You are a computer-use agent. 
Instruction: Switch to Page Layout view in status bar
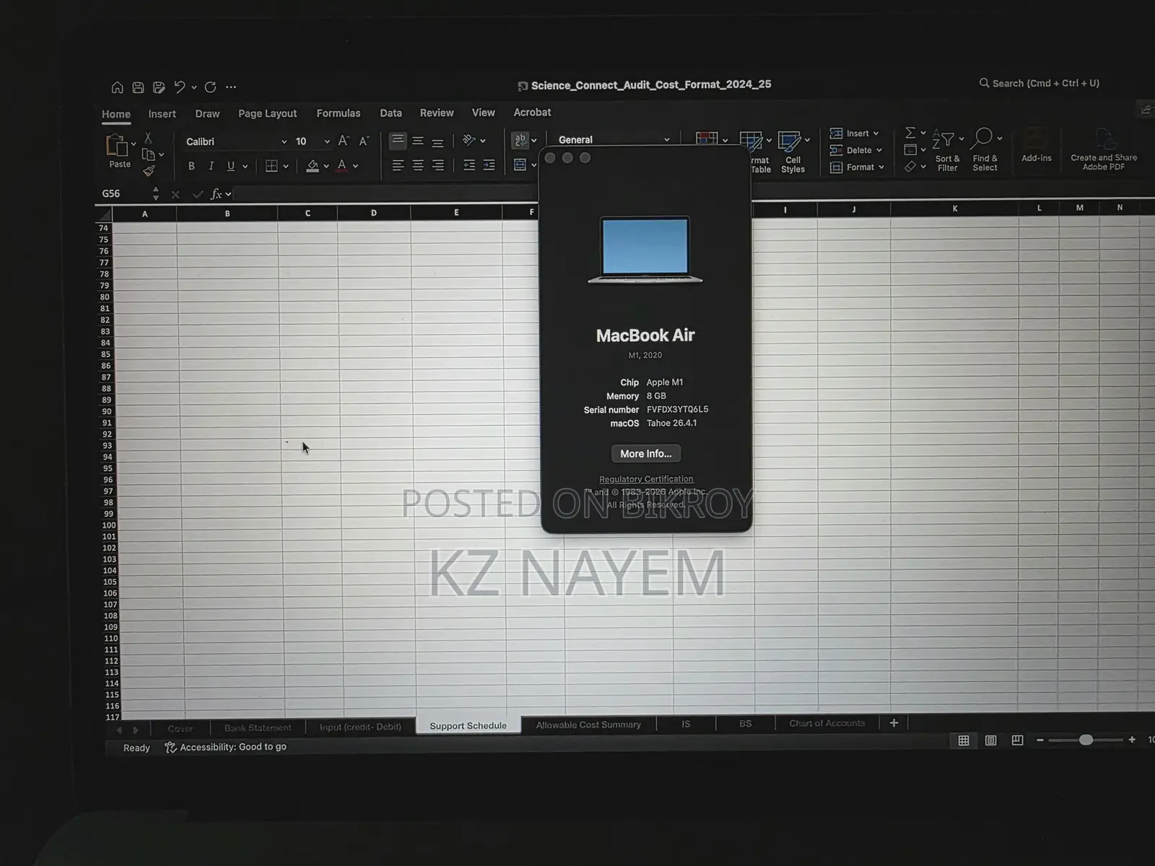[991, 740]
